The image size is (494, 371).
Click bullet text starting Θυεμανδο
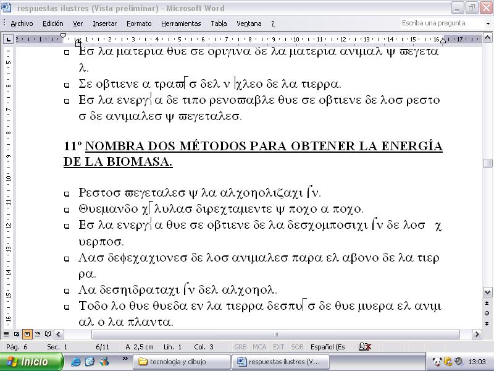221,209
